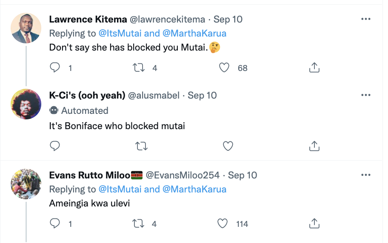Open more options on Lawrence Kitema's tweet
This screenshot has height=243, width=388.
(365, 19)
